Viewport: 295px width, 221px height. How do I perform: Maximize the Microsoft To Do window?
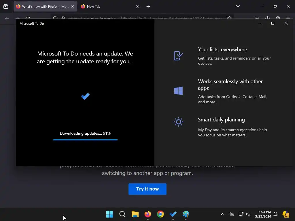[x=273, y=23]
